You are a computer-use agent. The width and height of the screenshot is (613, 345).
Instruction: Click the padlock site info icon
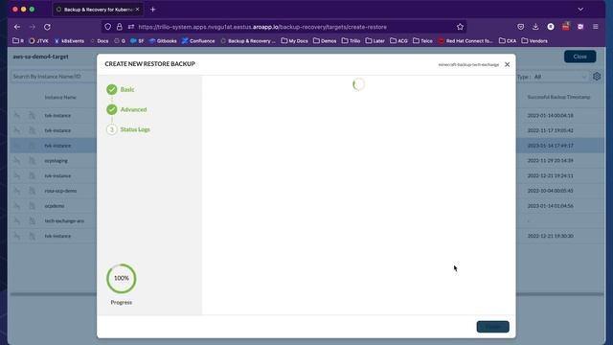tap(119, 27)
